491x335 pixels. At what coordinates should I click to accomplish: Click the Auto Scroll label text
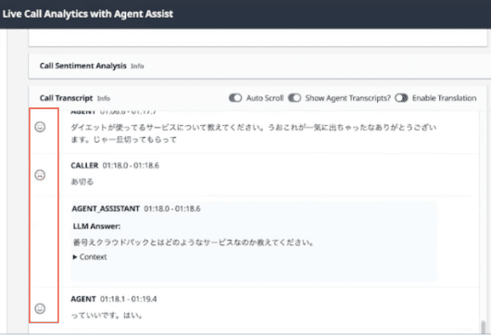(x=265, y=98)
